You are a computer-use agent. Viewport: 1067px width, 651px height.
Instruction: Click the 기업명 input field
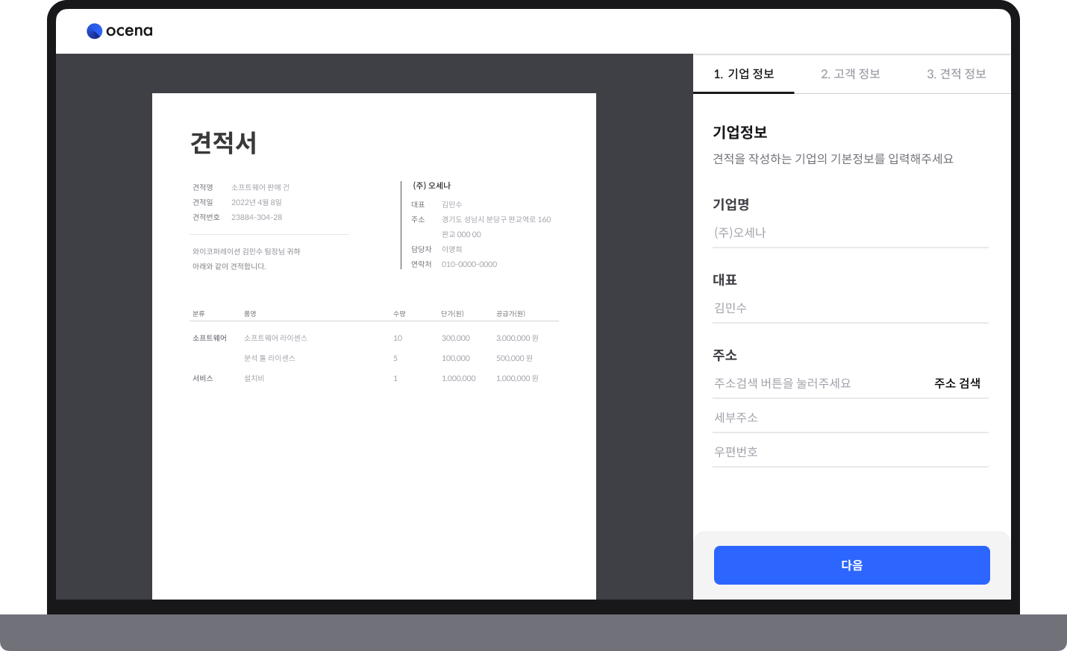tap(851, 232)
